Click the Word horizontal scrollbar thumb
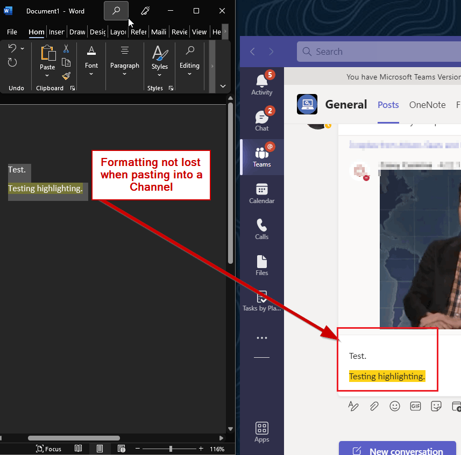 (74, 438)
